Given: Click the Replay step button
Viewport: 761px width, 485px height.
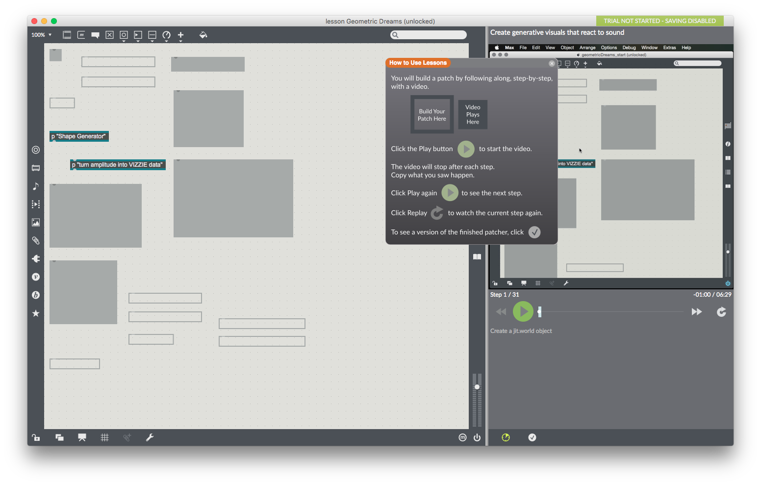Looking at the screenshot, I should (x=721, y=312).
